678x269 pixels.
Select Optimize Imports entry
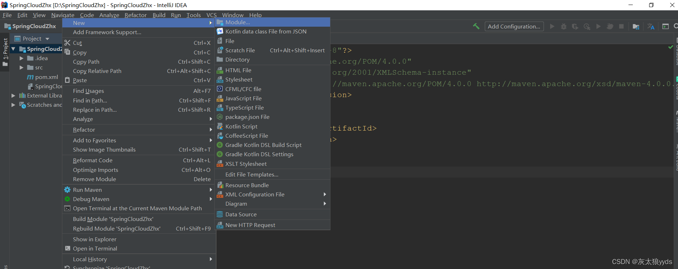click(139, 170)
